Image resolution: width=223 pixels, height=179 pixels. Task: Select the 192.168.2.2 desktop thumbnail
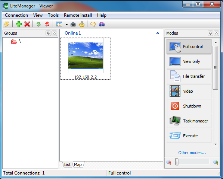click(86, 56)
